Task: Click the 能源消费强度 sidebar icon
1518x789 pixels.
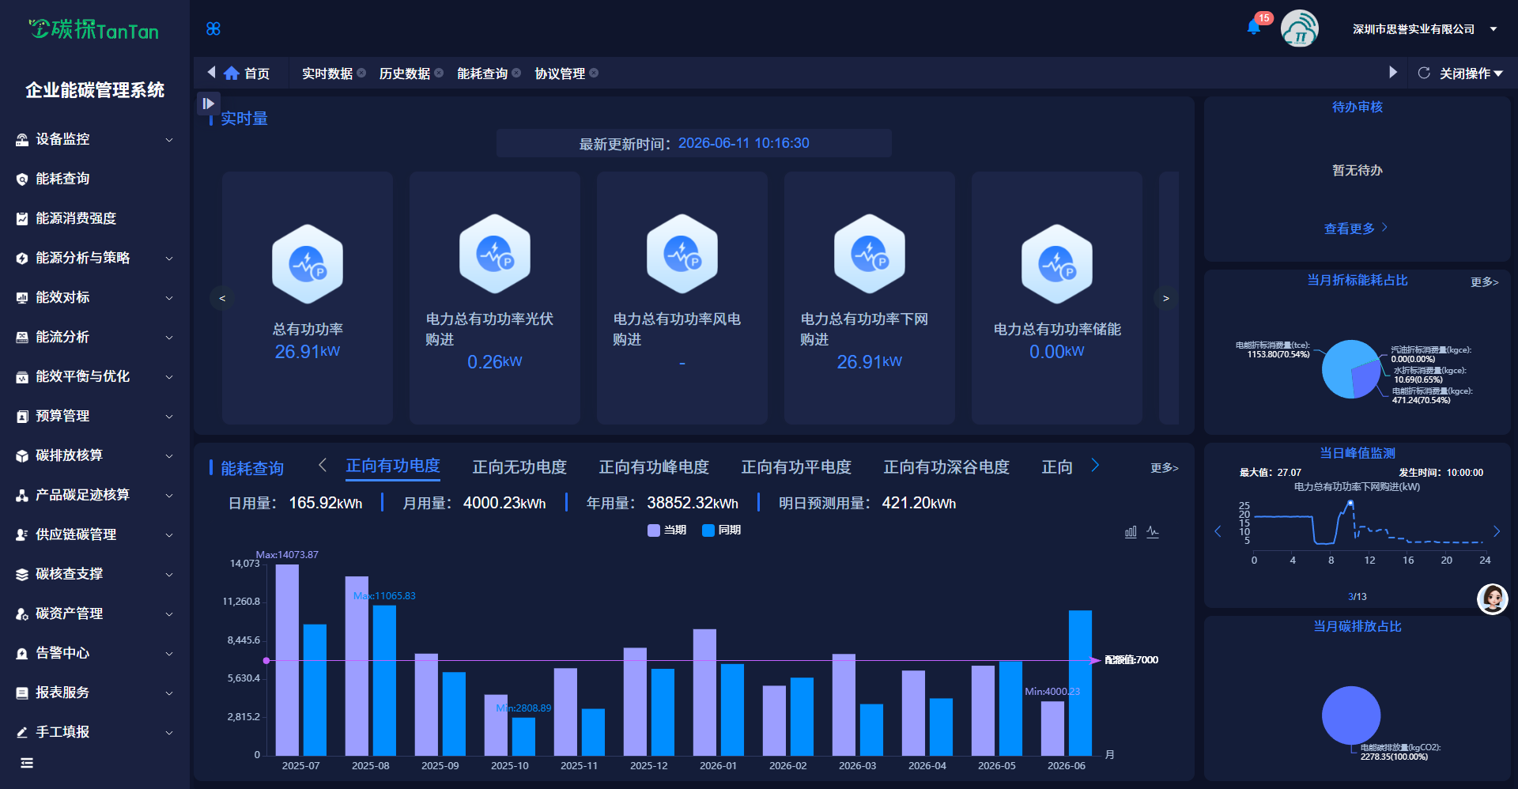Action: click(22, 219)
